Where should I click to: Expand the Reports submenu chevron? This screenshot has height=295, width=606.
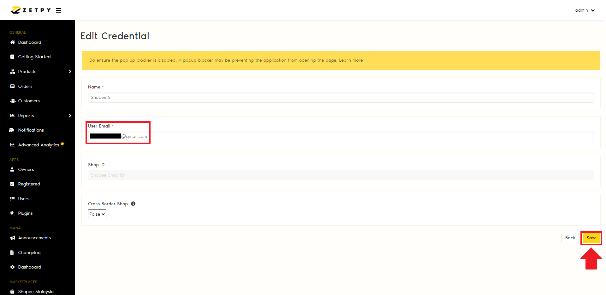point(70,116)
